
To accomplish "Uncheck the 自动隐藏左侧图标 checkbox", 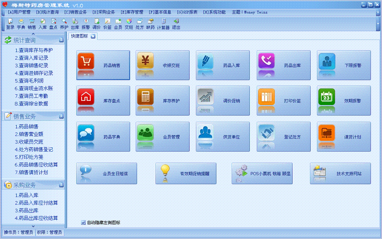I will 83,223.
